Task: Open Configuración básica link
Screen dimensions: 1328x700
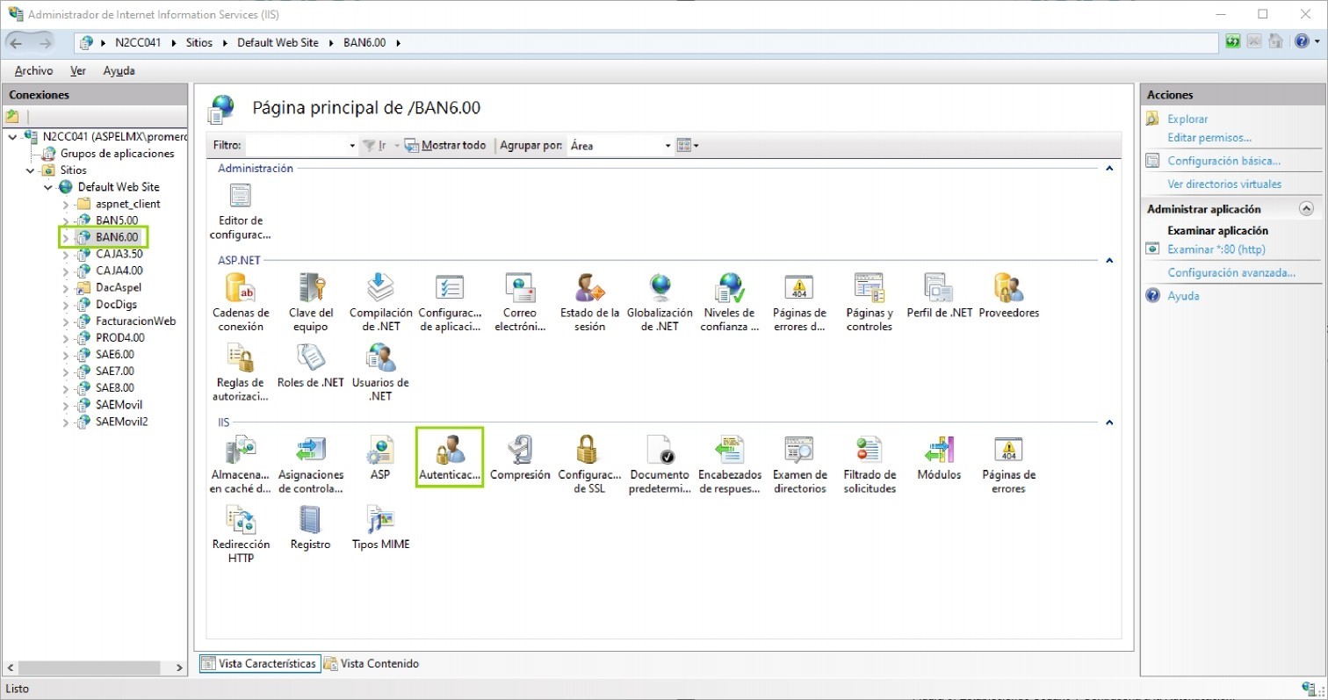Action: (1223, 161)
